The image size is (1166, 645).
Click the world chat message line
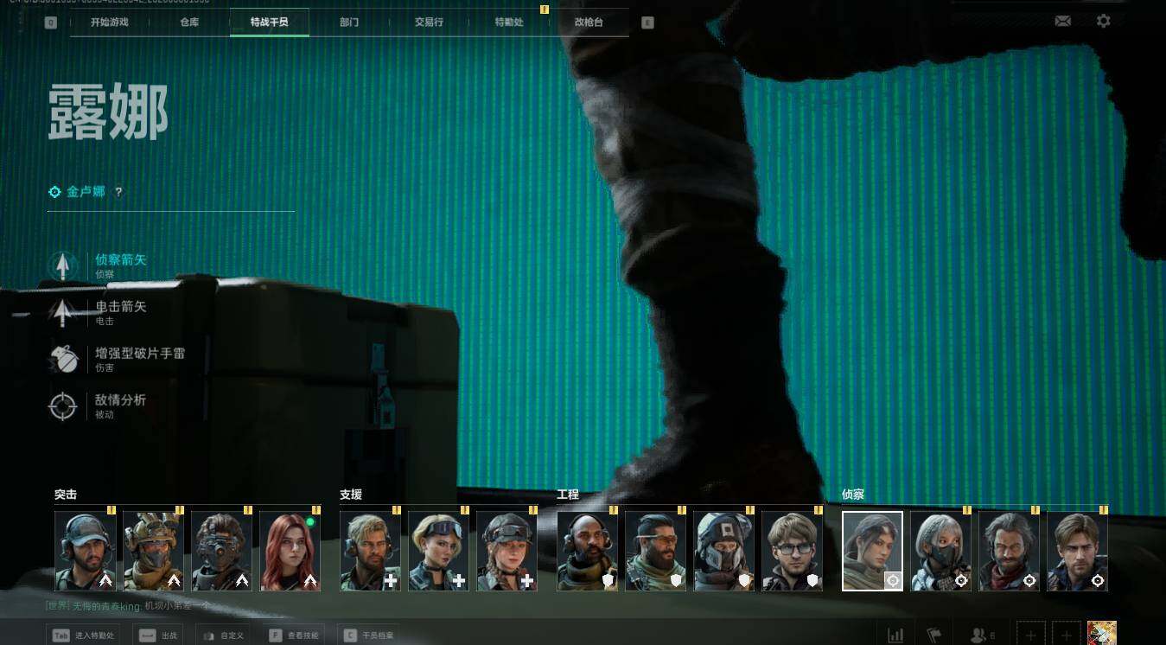pos(127,606)
